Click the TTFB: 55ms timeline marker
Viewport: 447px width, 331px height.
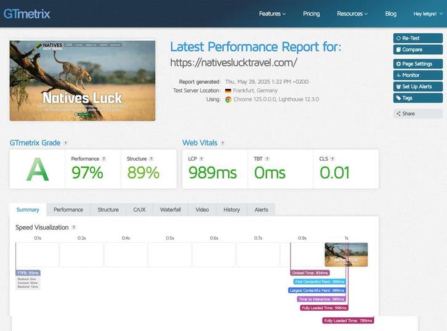(28, 272)
